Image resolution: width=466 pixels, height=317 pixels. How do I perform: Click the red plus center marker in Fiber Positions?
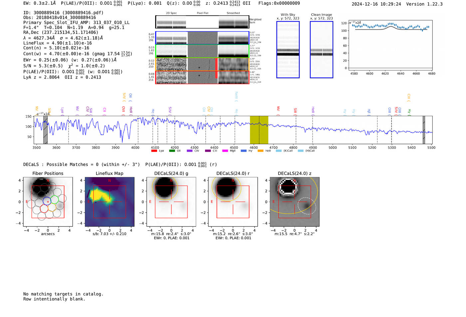point(48,202)
